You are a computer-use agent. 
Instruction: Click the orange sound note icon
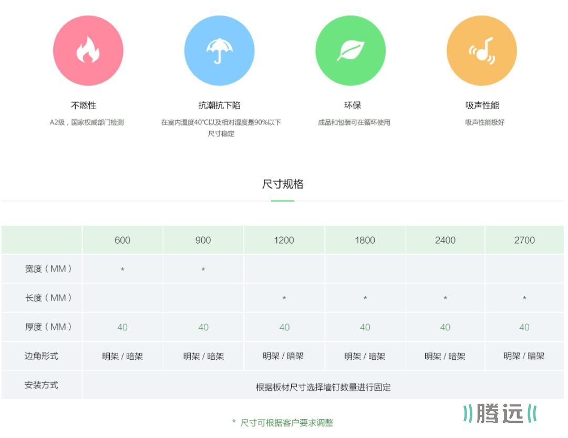point(482,51)
